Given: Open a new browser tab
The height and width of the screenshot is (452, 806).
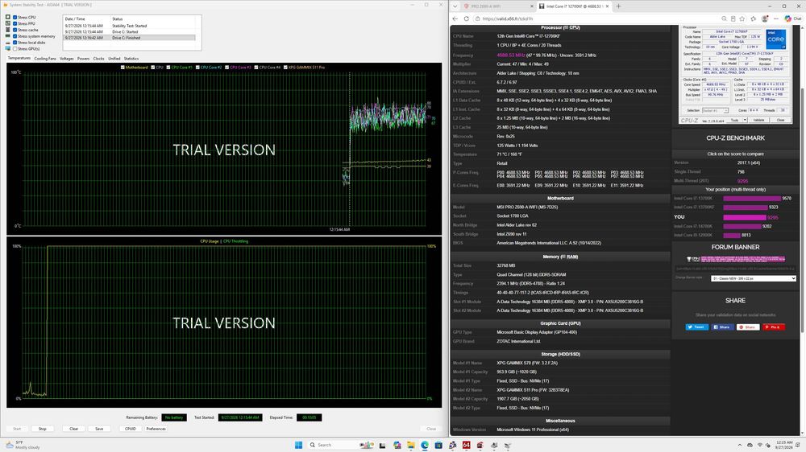Looking at the screenshot, I should point(618,6).
